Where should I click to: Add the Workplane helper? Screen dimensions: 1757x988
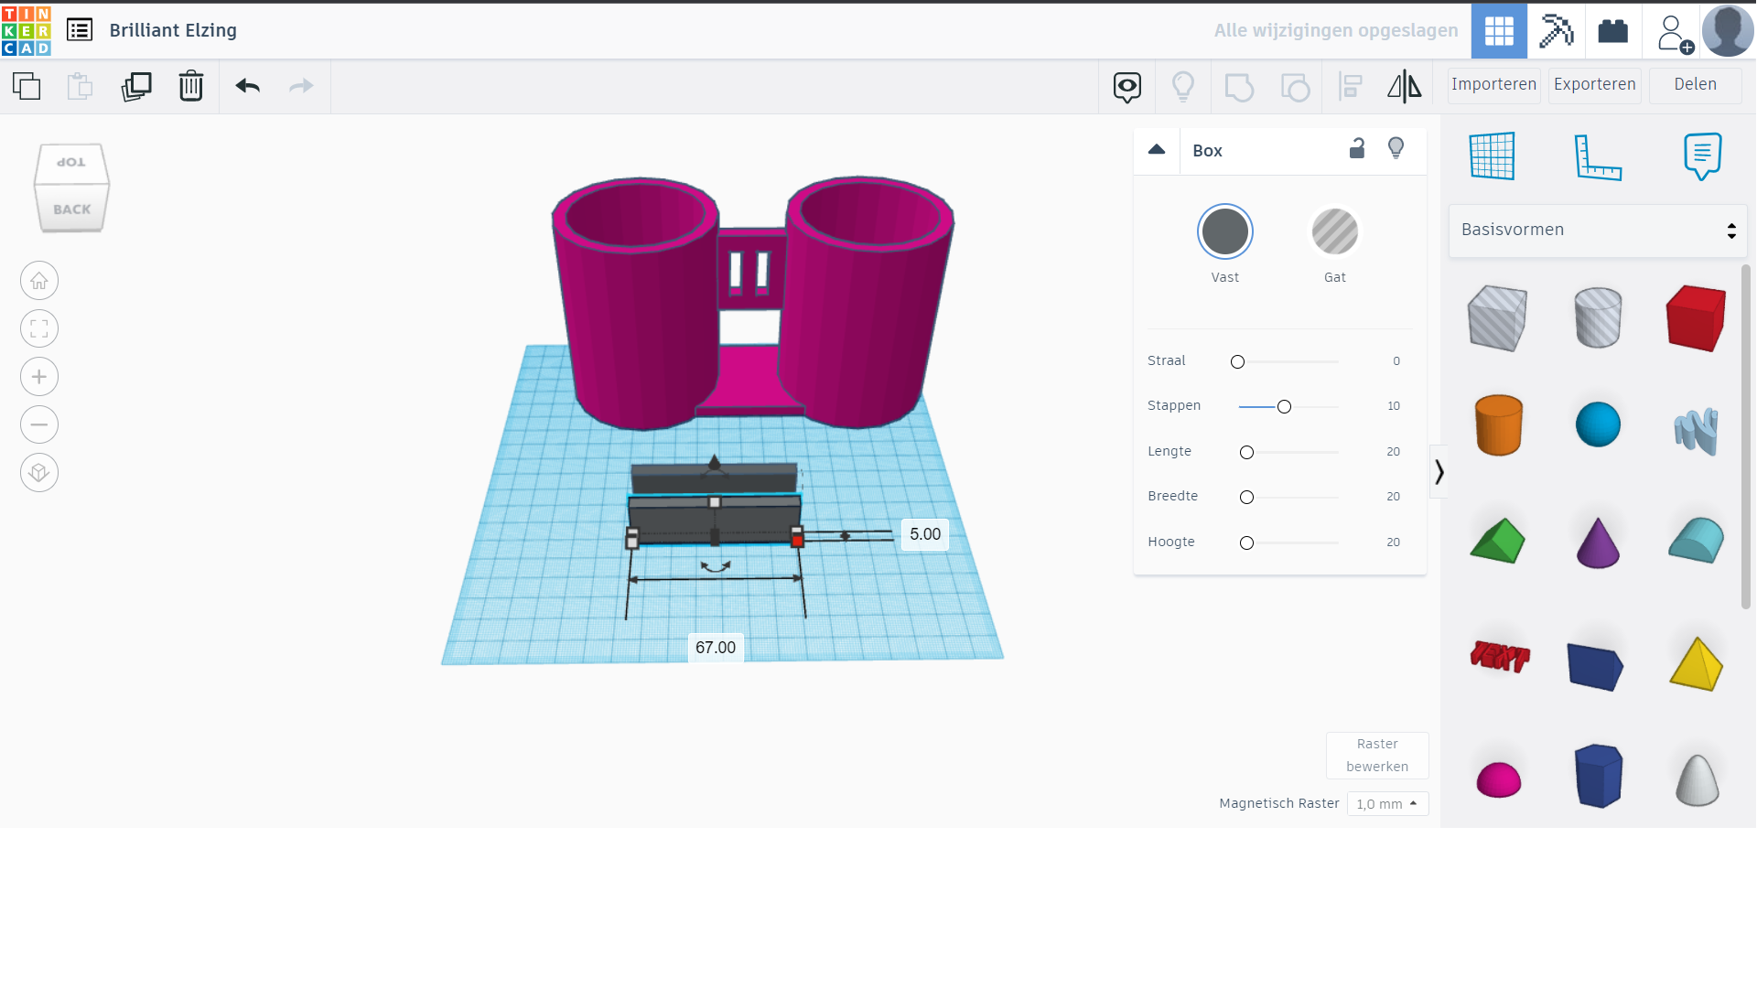click(x=1492, y=156)
